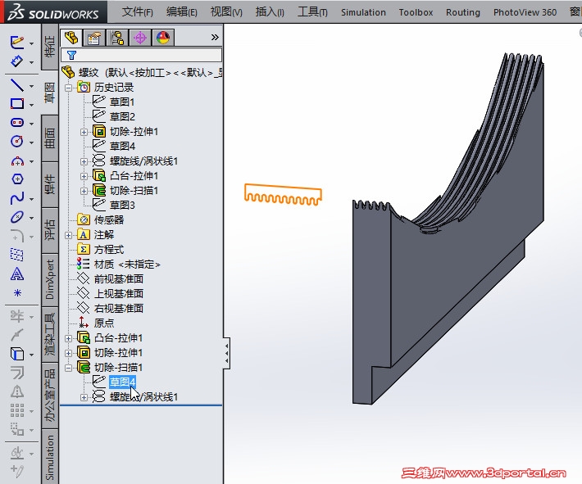Select 材质 <未指定> item

[126, 264]
